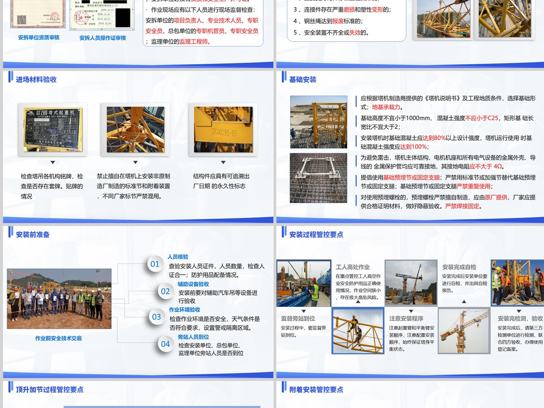This screenshot has width=544, height=408.
Task: Click the 作业前安全技术交底 caption
Action: (59, 338)
